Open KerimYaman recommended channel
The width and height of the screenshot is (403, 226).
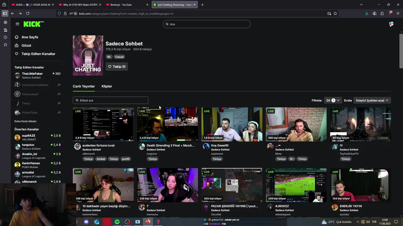pyautogui.click(x=37, y=165)
